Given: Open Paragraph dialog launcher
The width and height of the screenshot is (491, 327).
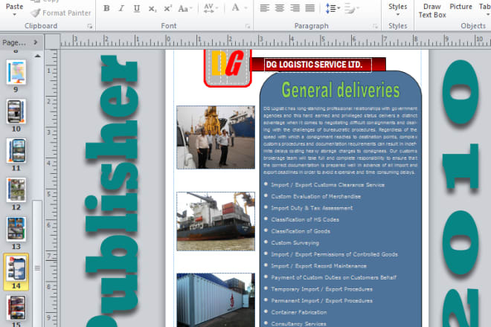Looking at the screenshot, I should tap(375, 26).
